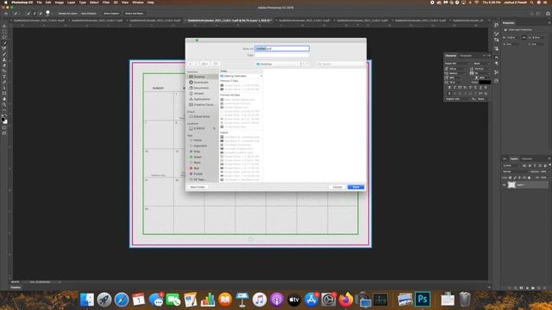552x310 pixels.
Task: Click Select Subject button
Action: pos(111,14)
